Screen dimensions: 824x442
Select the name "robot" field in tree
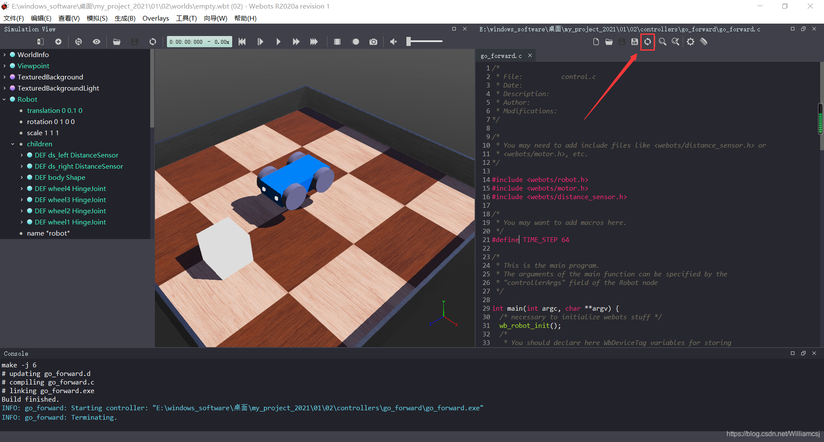tap(48, 233)
